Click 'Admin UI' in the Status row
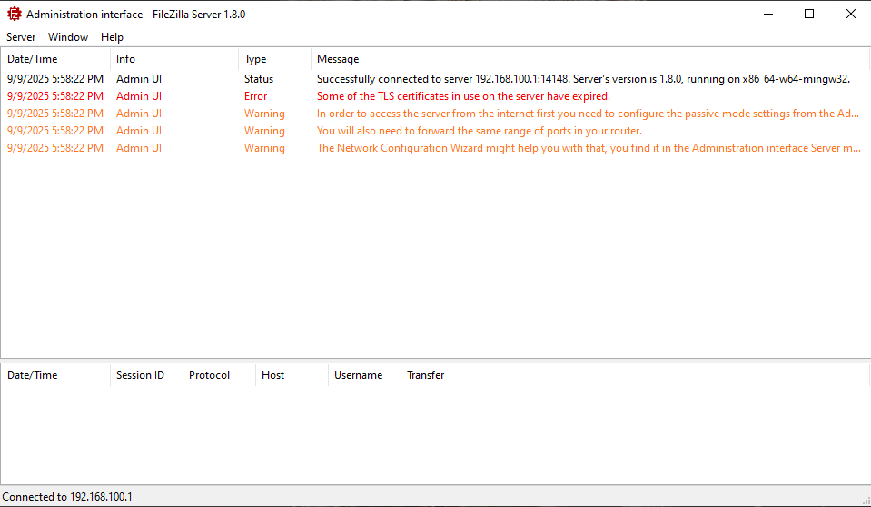Viewport: 871px width, 507px height. 139,79
